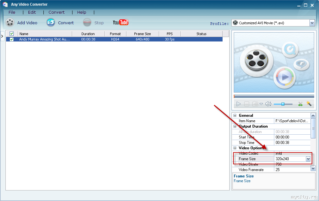The image size is (319, 201).
Task: Click the 640x480 frame size cell
Action: coord(142,39)
